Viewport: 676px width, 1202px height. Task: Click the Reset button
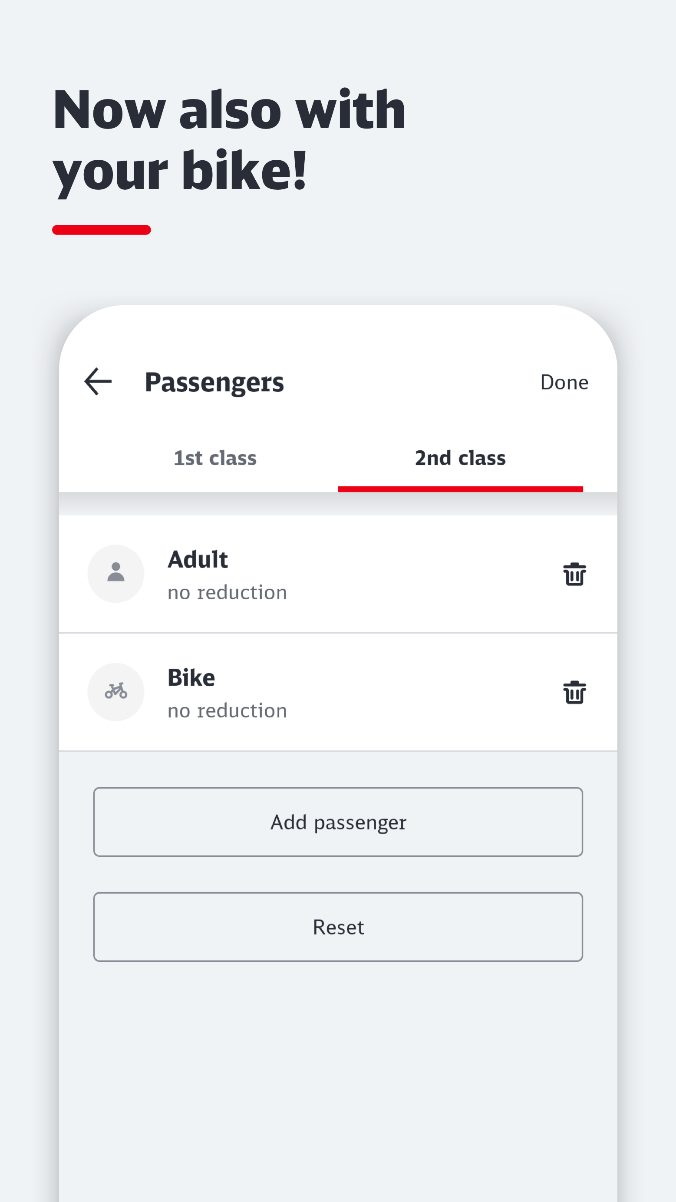[x=338, y=927]
